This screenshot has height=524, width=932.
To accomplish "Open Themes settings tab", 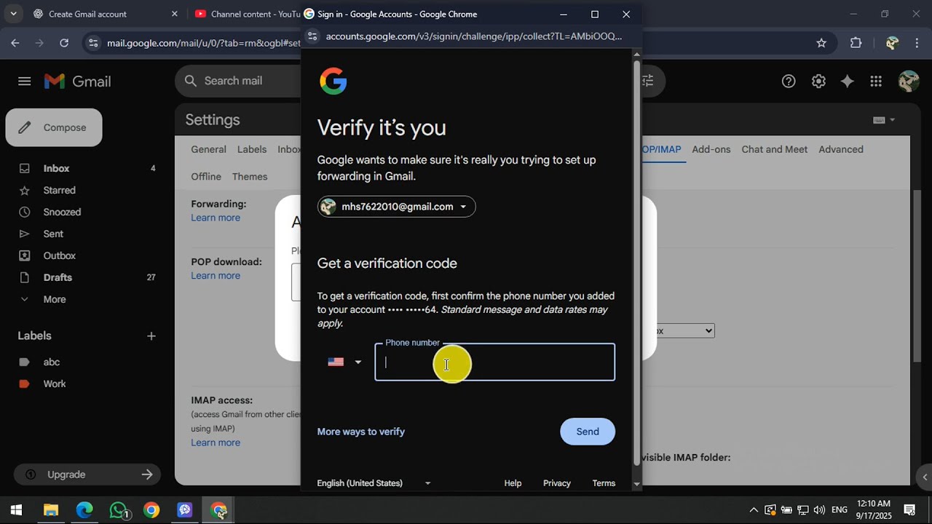I will pos(250,177).
